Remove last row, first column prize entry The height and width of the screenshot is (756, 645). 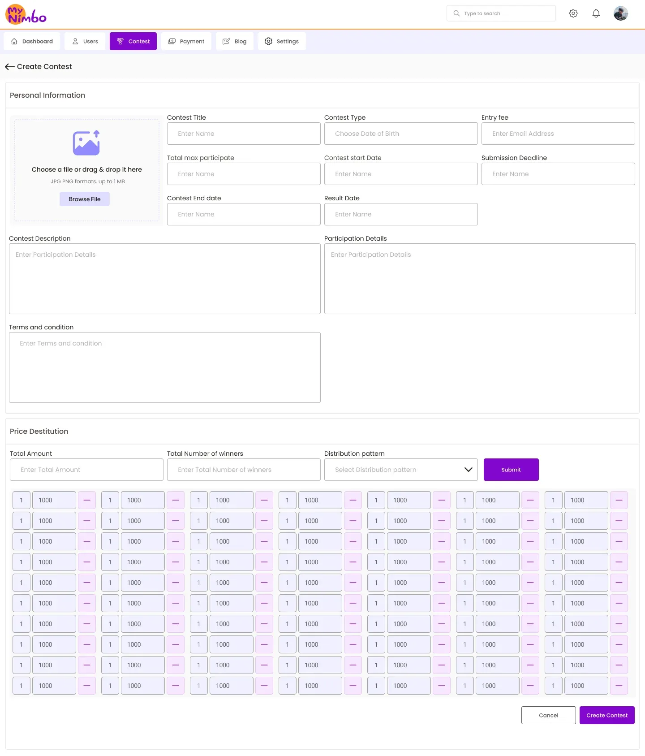click(87, 686)
